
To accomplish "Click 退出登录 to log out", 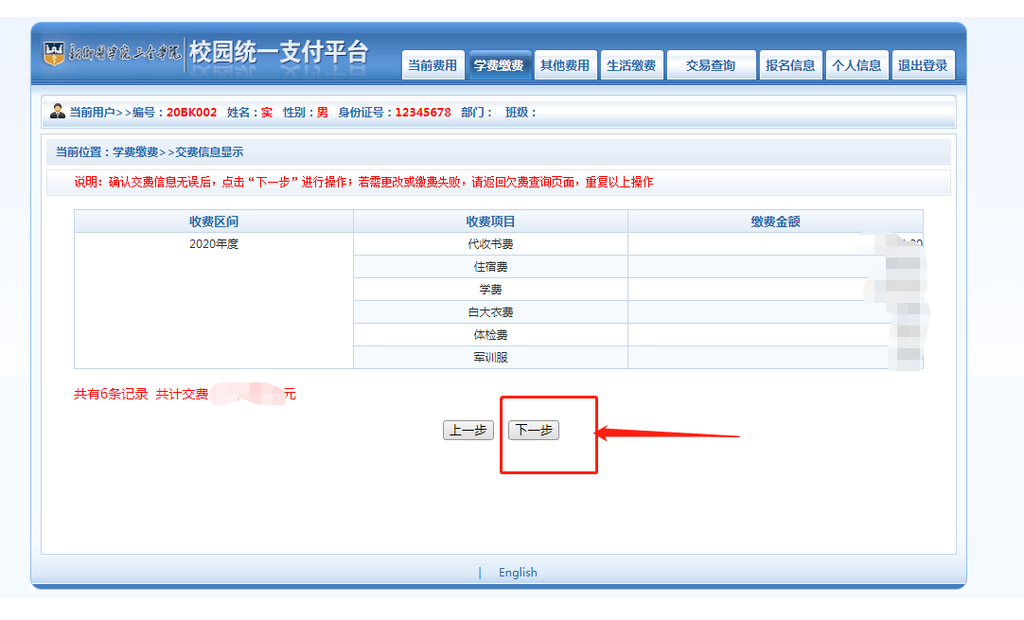I will [923, 65].
